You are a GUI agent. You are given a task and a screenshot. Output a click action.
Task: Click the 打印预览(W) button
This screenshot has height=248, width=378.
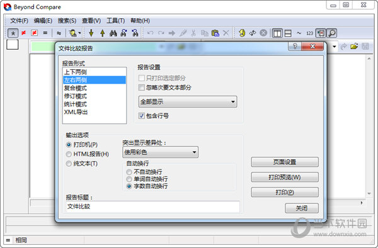(x=285, y=178)
